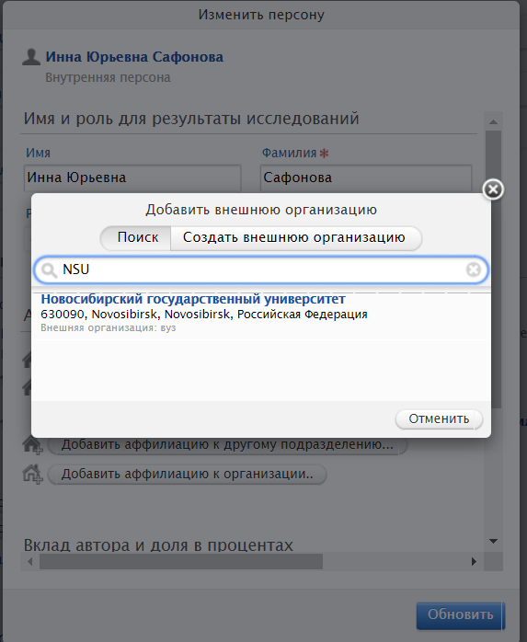Click the person icon beside Инна Юрьевна Сафонова
This screenshot has height=642, width=527.
[x=31, y=57]
